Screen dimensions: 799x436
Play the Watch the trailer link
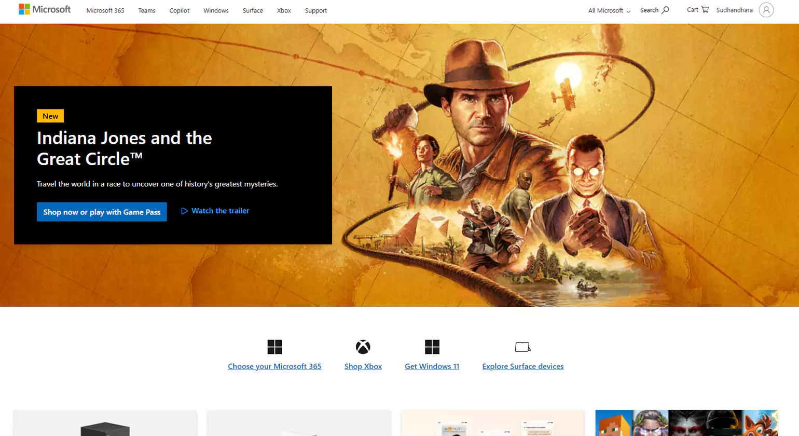pyautogui.click(x=215, y=211)
